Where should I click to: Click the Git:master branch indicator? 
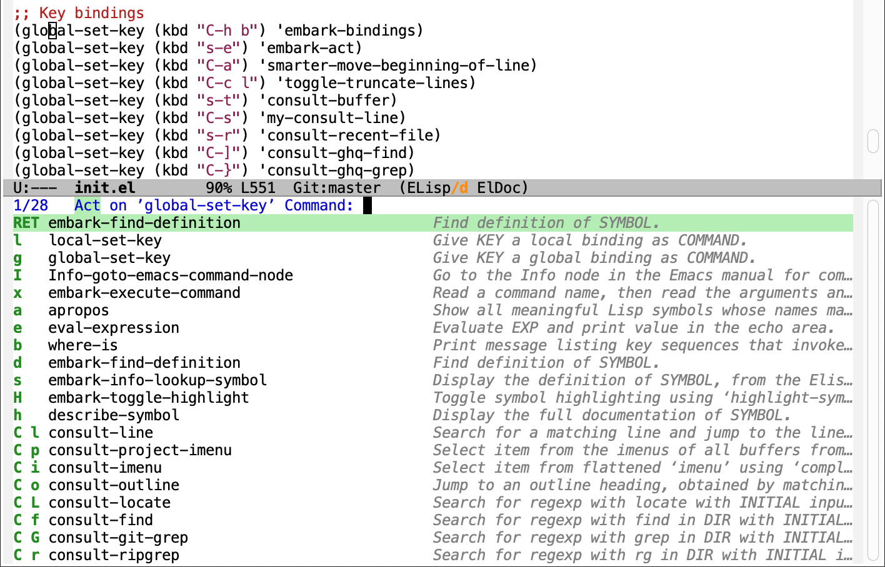click(x=338, y=187)
